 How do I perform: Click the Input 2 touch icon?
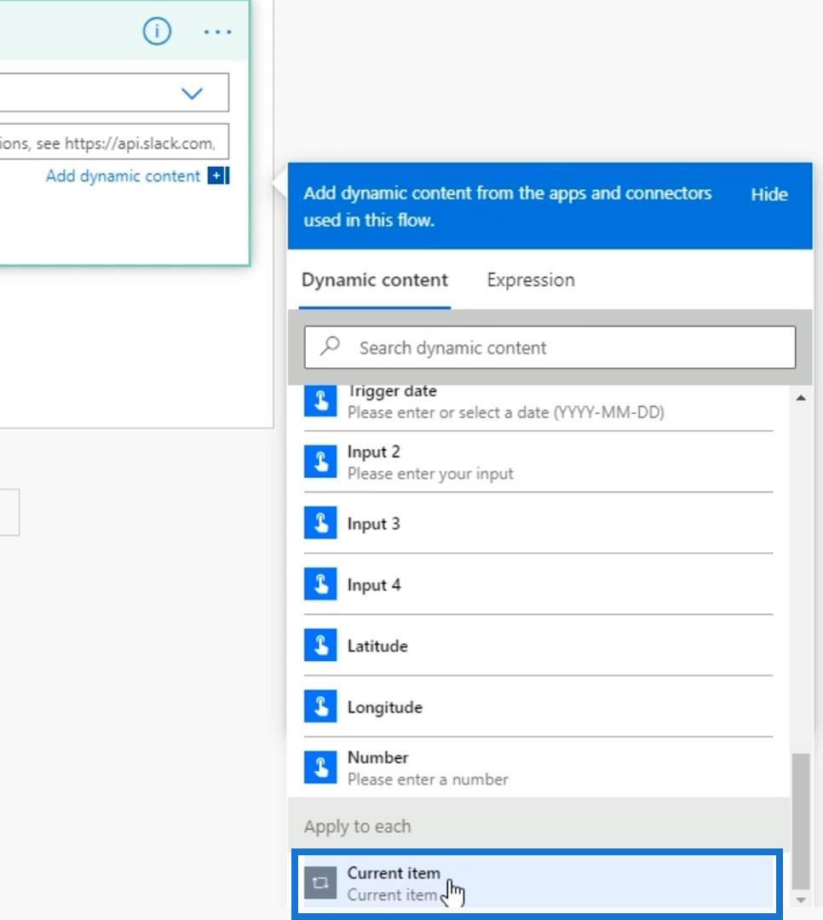(320, 462)
